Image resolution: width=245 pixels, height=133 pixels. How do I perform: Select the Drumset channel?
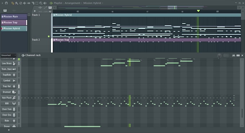9,92
